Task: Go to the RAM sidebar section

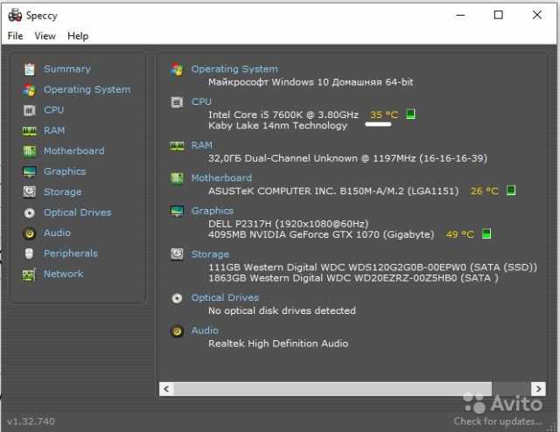Action: click(54, 130)
